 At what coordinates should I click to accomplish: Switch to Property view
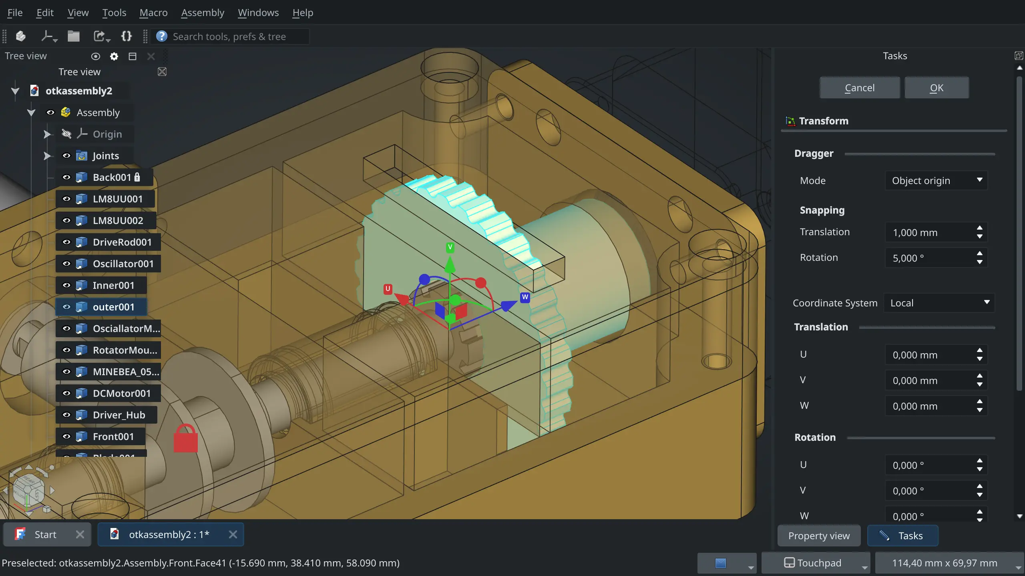point(819,536)
